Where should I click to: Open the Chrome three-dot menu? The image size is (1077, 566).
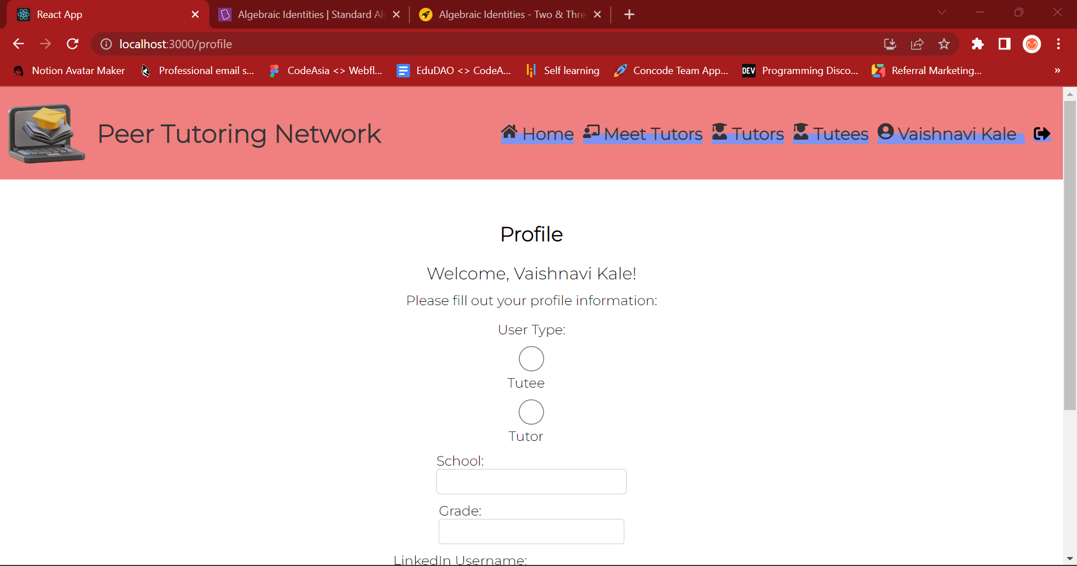point(1058,44)
